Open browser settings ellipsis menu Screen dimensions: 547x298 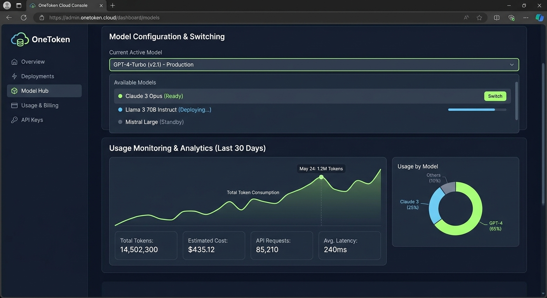(x=526, y=17)
